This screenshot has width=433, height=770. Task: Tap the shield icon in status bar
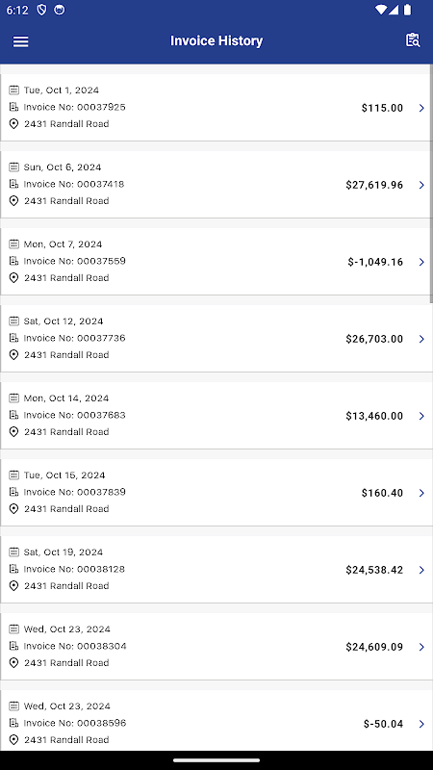pos(41,10)
